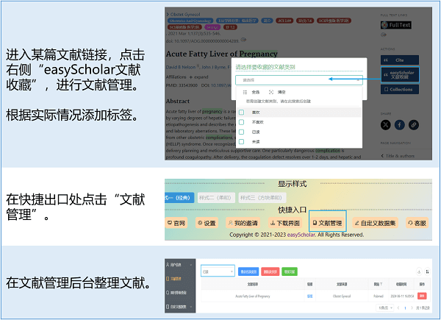Click the green button above the table
Viewport: 441px width, 320px height.
pos(290,271)
